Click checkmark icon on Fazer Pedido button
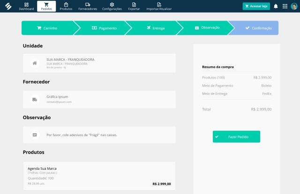The height and width of the screenshot is (194, 300). coord(217,137)
